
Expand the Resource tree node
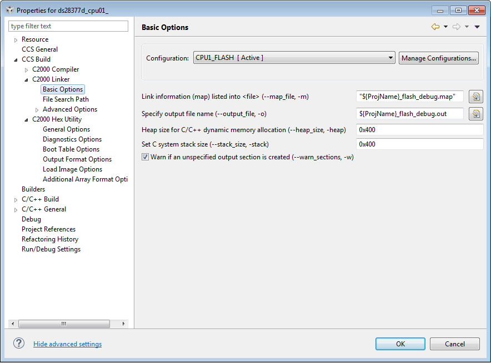16,40
